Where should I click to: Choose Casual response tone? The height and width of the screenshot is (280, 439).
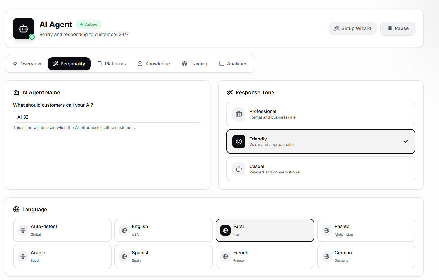[x=321, y=169]
